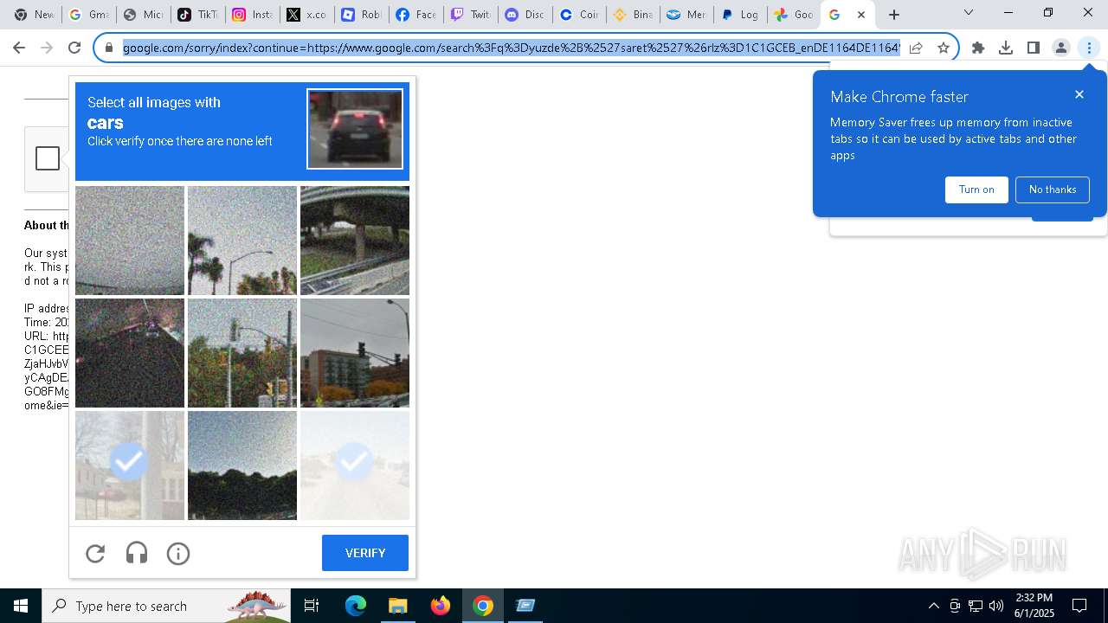Switch to the Binance tab

click(634, 15)
